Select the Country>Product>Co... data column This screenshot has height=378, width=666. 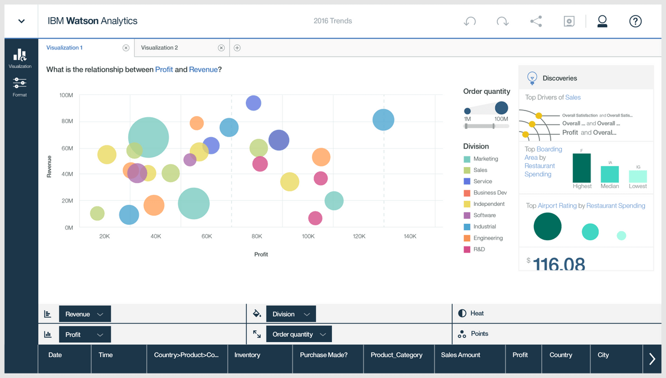pos(187,359)
